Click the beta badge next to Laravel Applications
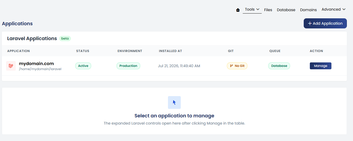Screen dimensions: 353x141 65,39
